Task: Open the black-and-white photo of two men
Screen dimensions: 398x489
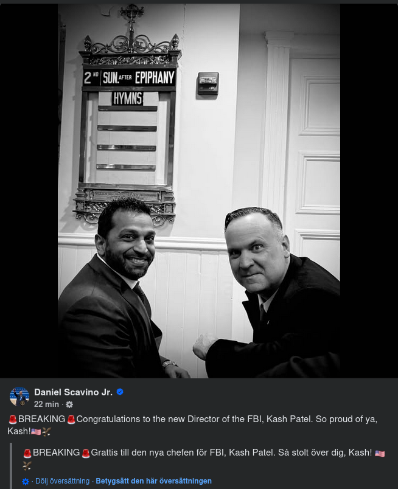Action: [199, 191]
